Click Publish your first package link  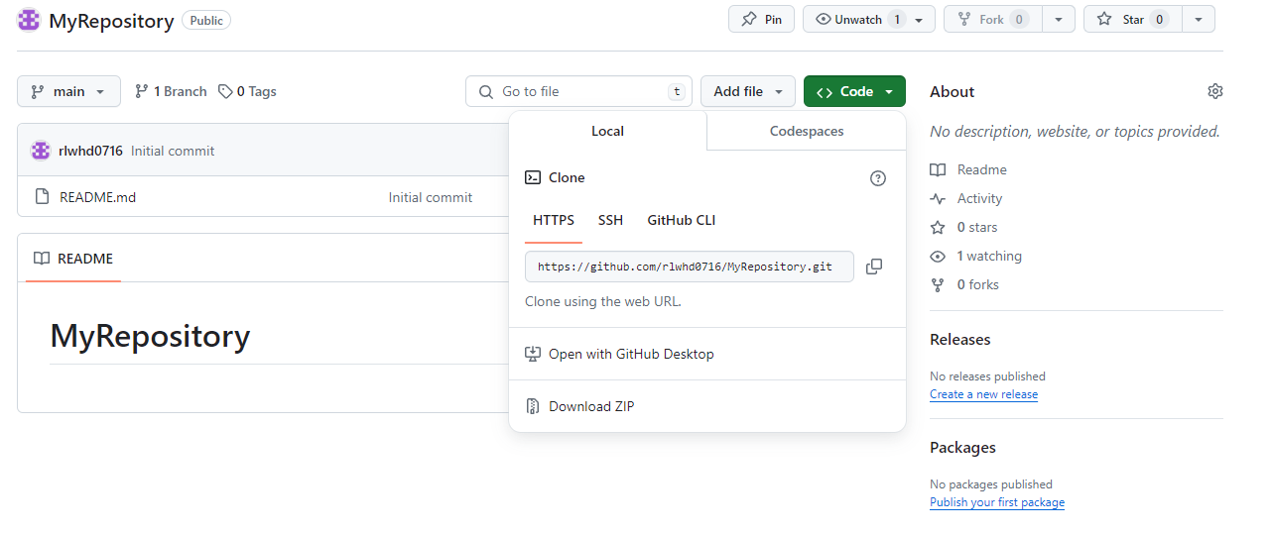997,502
